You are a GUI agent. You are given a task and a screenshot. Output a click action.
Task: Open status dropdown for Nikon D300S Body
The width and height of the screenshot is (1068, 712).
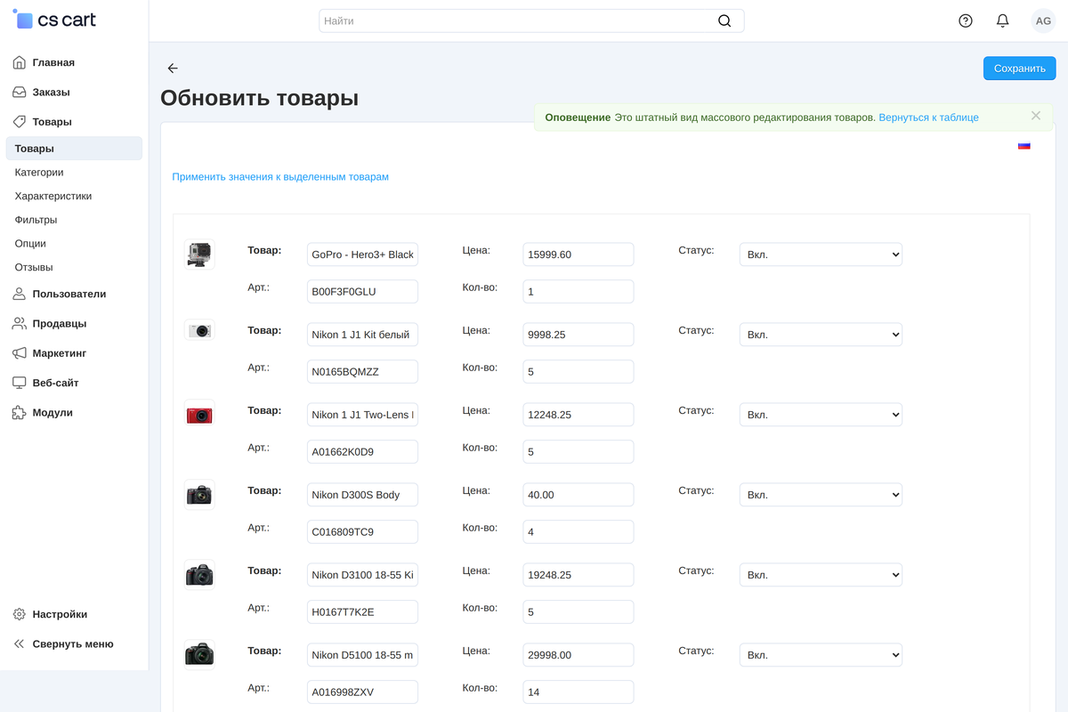(x=821, y=495)
